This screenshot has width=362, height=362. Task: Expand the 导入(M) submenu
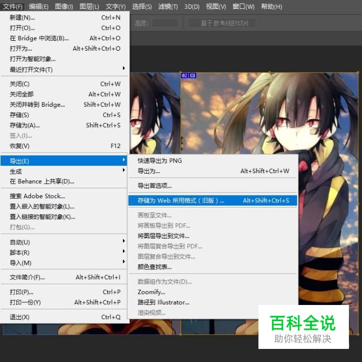65,263
